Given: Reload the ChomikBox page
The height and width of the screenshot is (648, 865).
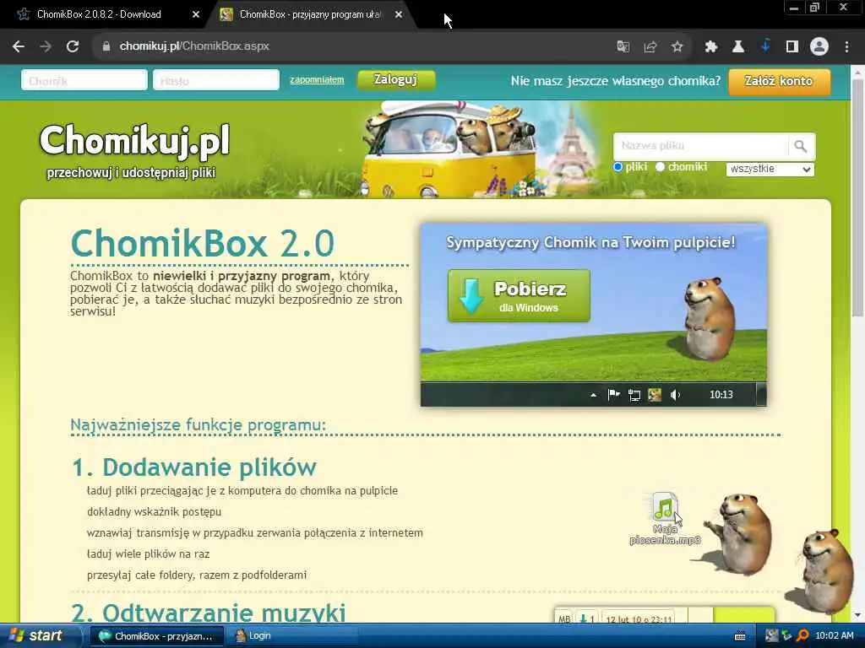Looking at the screenshot, I should [73, 47].
